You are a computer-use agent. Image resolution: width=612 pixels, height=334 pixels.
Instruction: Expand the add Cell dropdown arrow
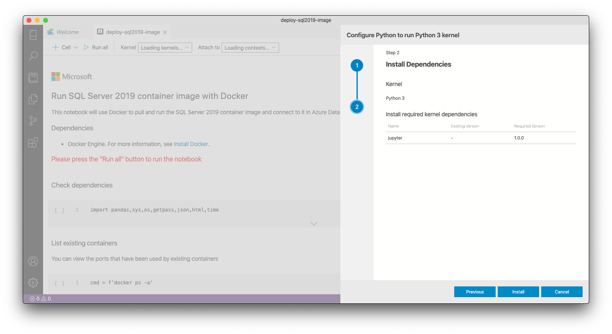[76, 48]
